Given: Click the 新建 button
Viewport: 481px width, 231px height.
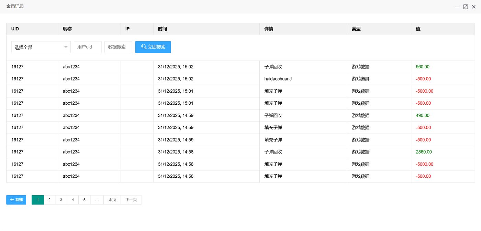Looking at the screenshot, I should [16, 200].
